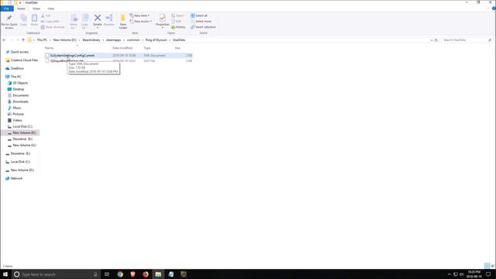Click SteamLibrary in the address bar
This screenshot has width=496, height=279.
click(91, 40)
